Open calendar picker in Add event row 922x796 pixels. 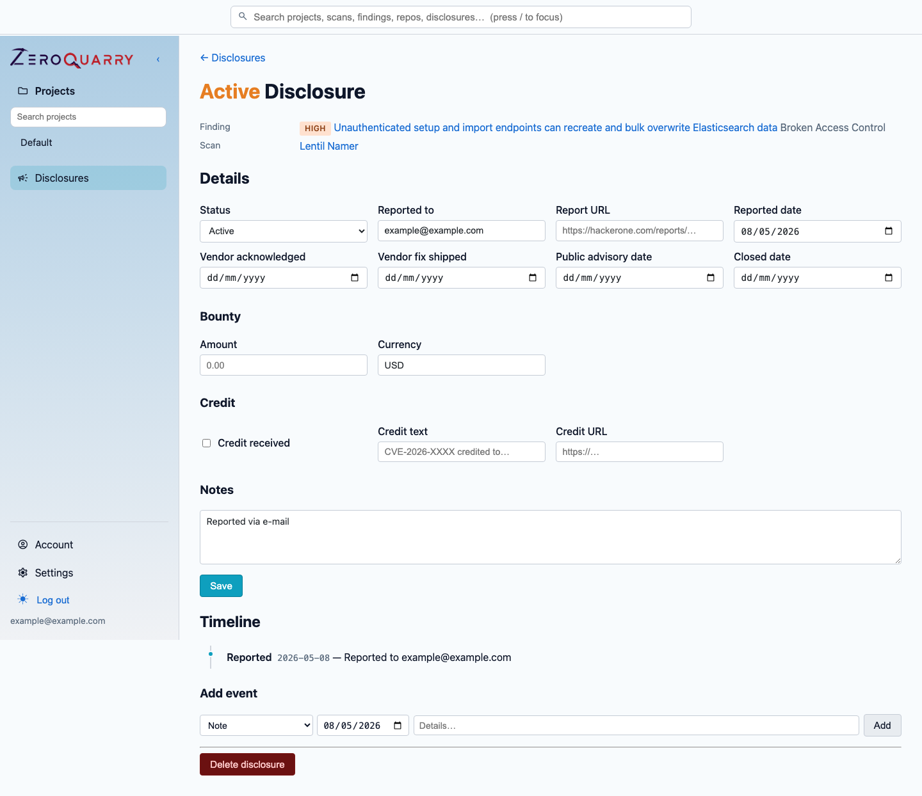click(x=398, y=726)
